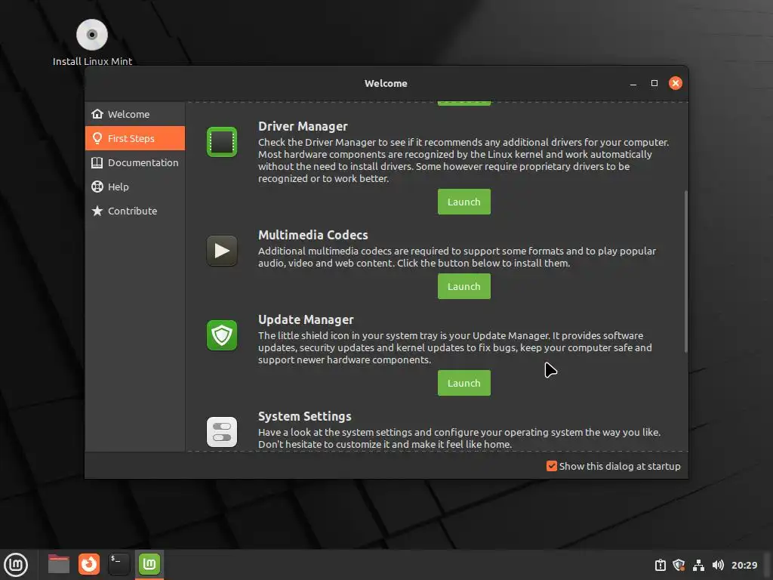Screen dimensions: 773x580
Task: Untick Show this dialog at startup
Action: (x=552, y=466)
